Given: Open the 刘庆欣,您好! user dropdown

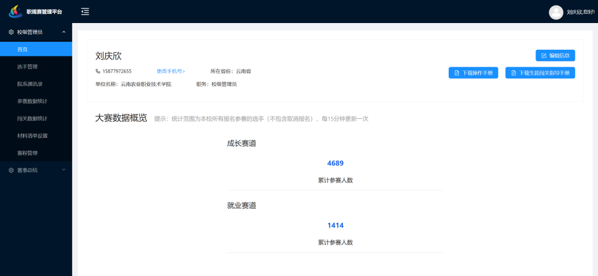Looking at the screenshot, I should (x=580, y=12).
